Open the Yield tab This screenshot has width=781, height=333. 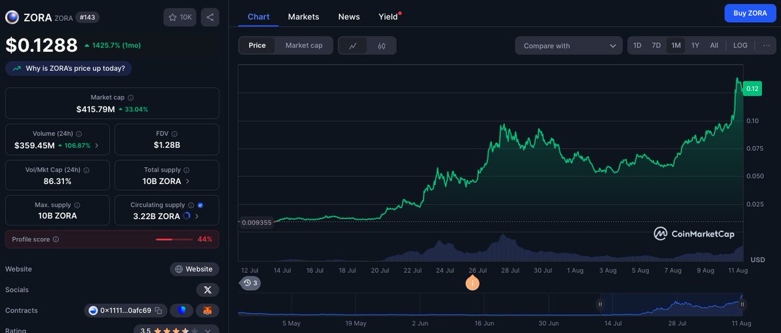[389, 17]
